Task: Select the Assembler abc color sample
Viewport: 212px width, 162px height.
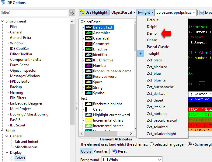Action: [x=89, y=33]
